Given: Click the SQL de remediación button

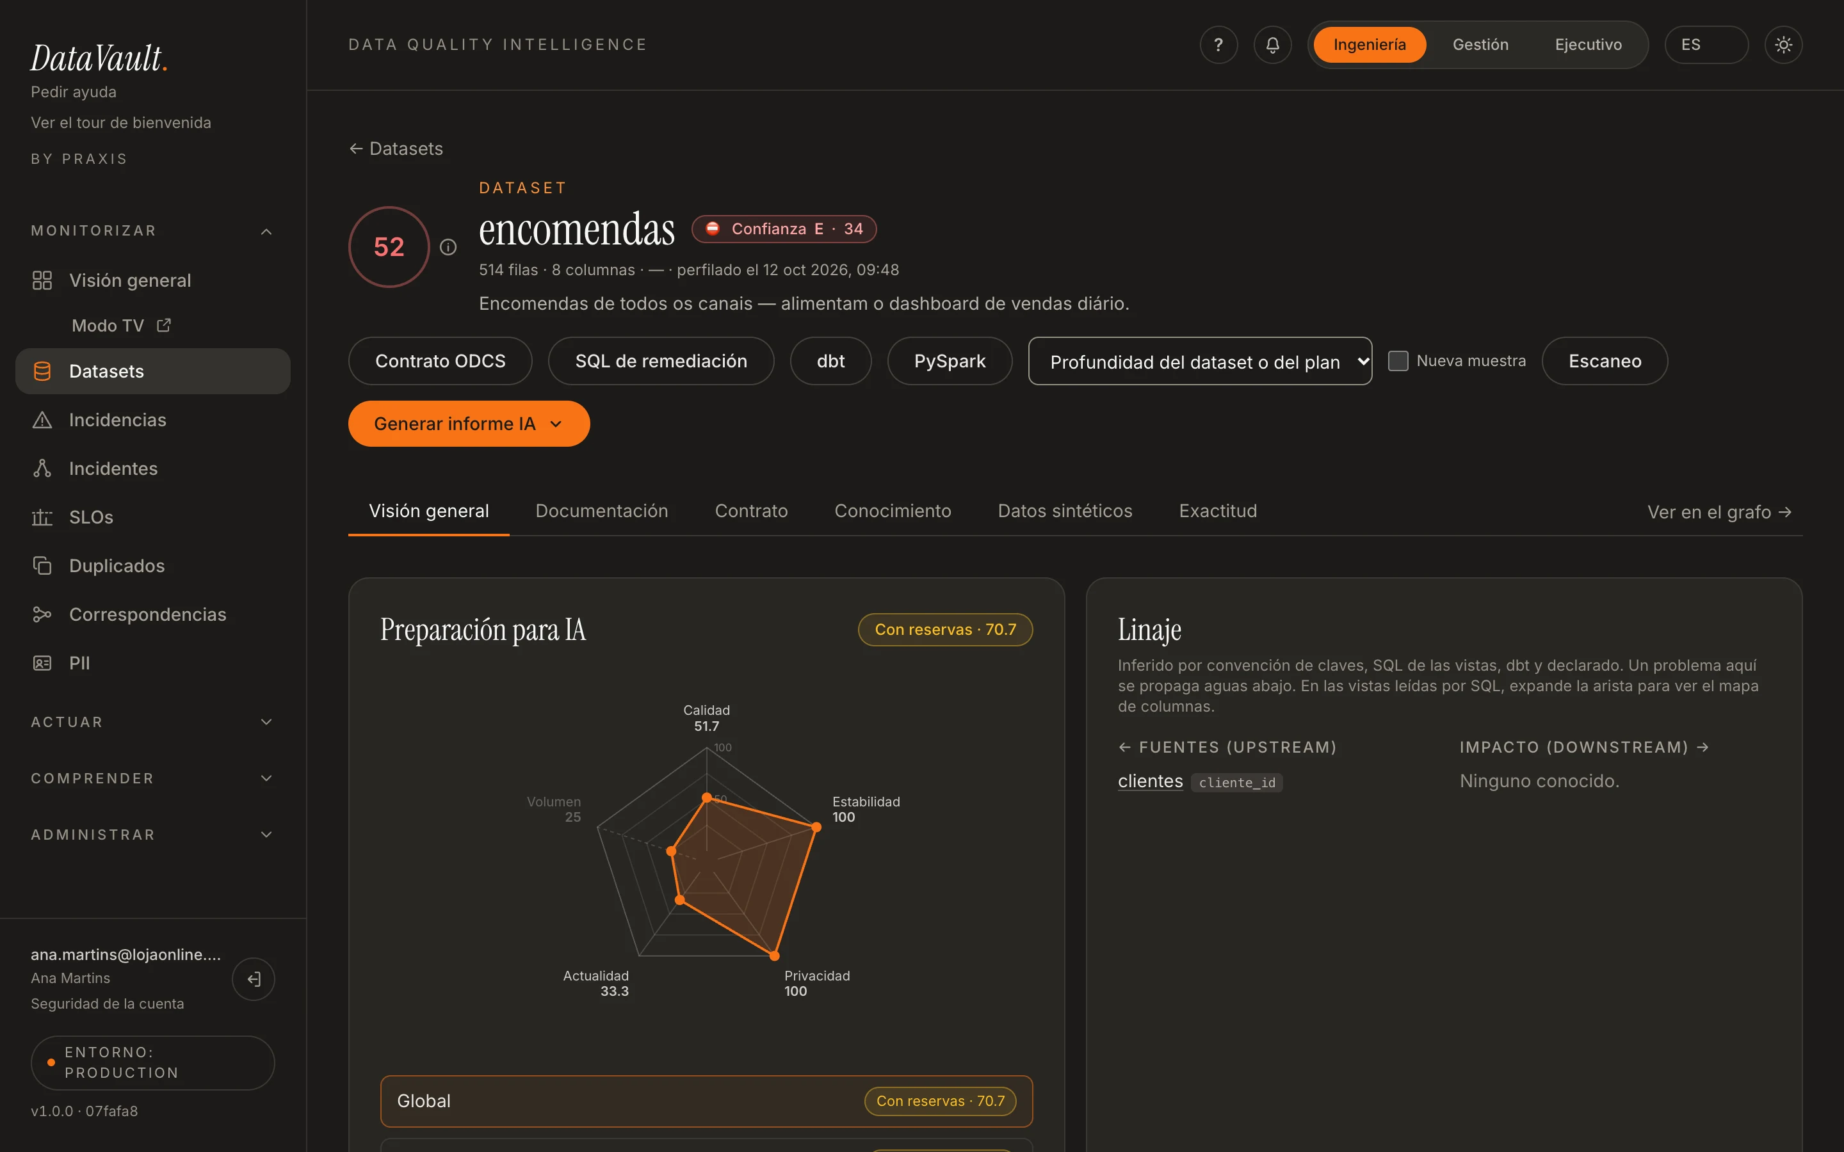Looking at the screenshot, I should point(661,361).
